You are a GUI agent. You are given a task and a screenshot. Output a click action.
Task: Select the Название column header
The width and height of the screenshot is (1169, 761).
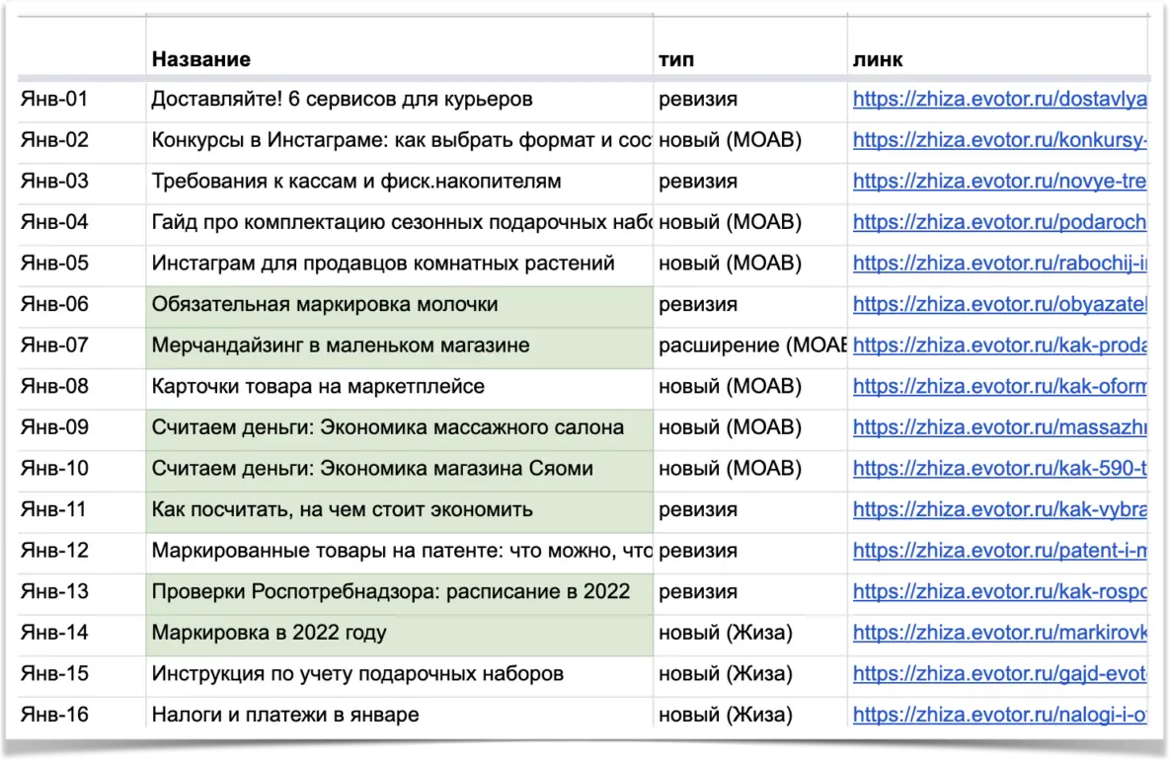click(x=201, y=59)
